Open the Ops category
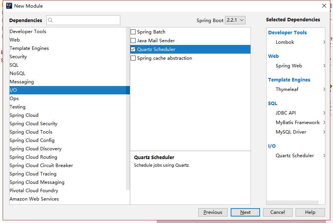333x223 pixels. pyautogui.click(x=68, y=99)
